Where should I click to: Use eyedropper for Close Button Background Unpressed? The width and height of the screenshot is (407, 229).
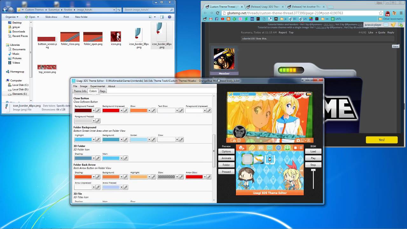(126, 111)
